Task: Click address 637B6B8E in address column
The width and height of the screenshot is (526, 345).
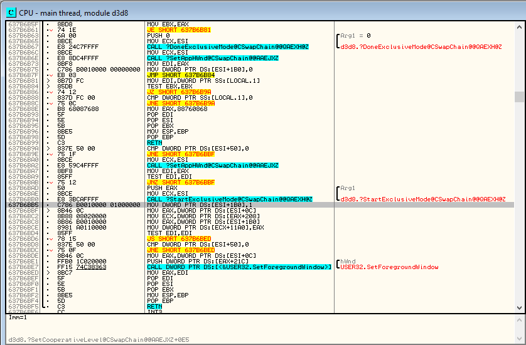Action: click(23, 109)
